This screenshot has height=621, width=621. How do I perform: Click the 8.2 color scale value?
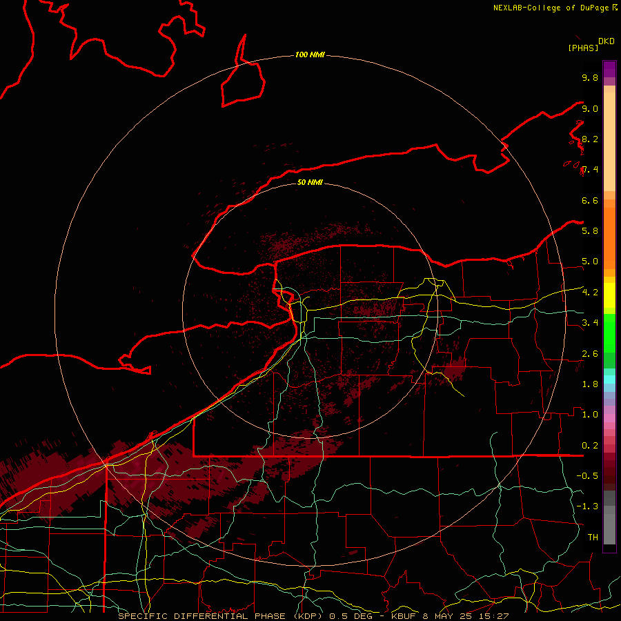590,139
